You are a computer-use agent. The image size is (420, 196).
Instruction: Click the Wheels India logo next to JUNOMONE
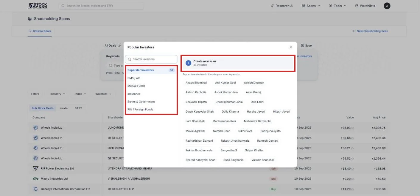(36, 128)
